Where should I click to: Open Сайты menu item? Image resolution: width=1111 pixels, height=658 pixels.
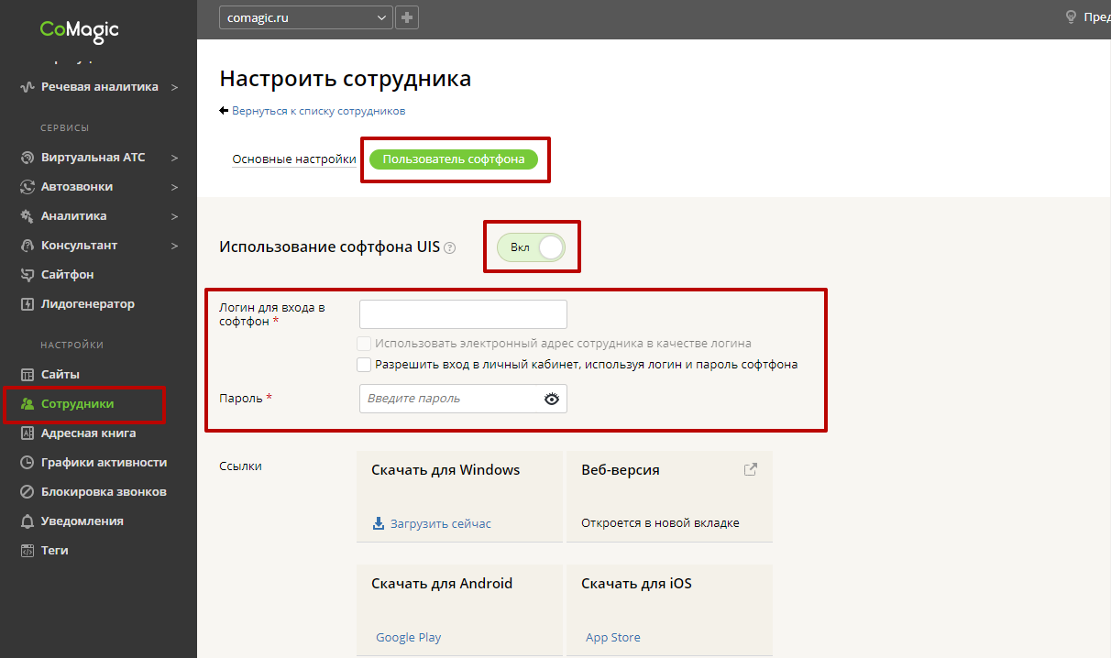click(x=60, y=375)
